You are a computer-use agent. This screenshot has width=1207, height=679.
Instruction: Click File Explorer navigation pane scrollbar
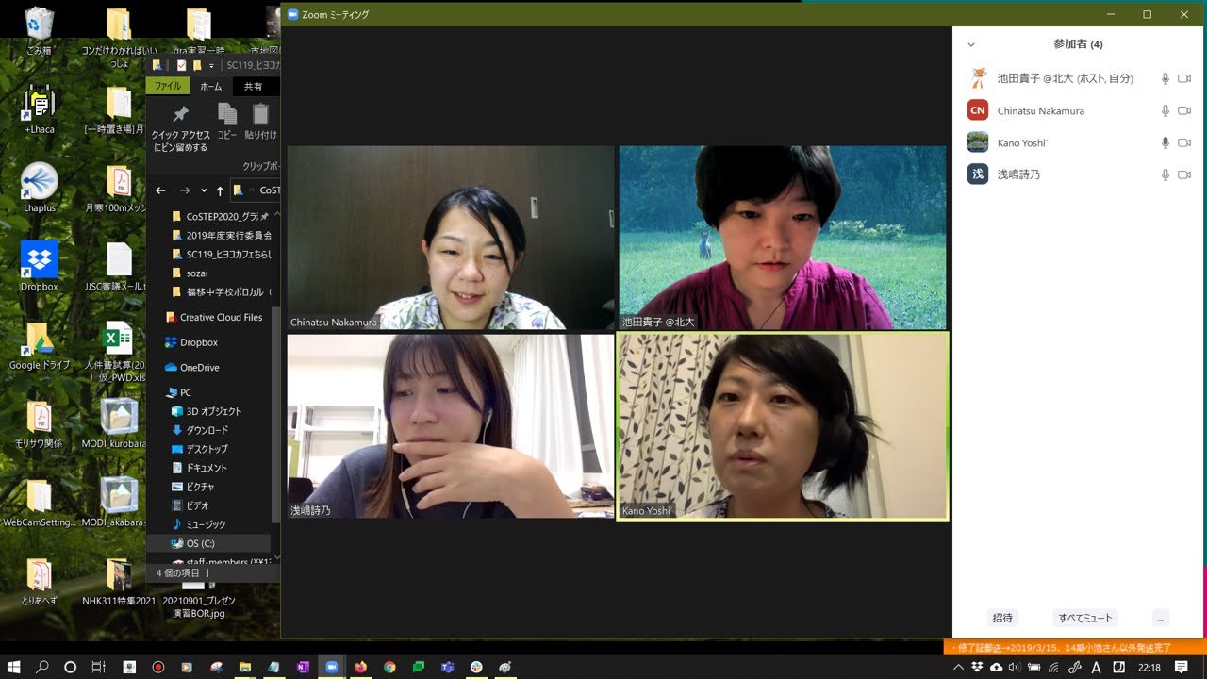pyautogui.click(x=275, y=415)
